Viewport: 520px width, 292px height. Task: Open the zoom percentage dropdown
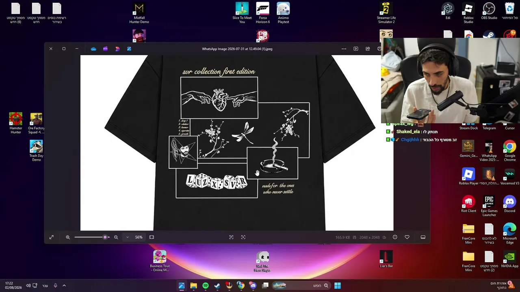(x=128, y=237)
